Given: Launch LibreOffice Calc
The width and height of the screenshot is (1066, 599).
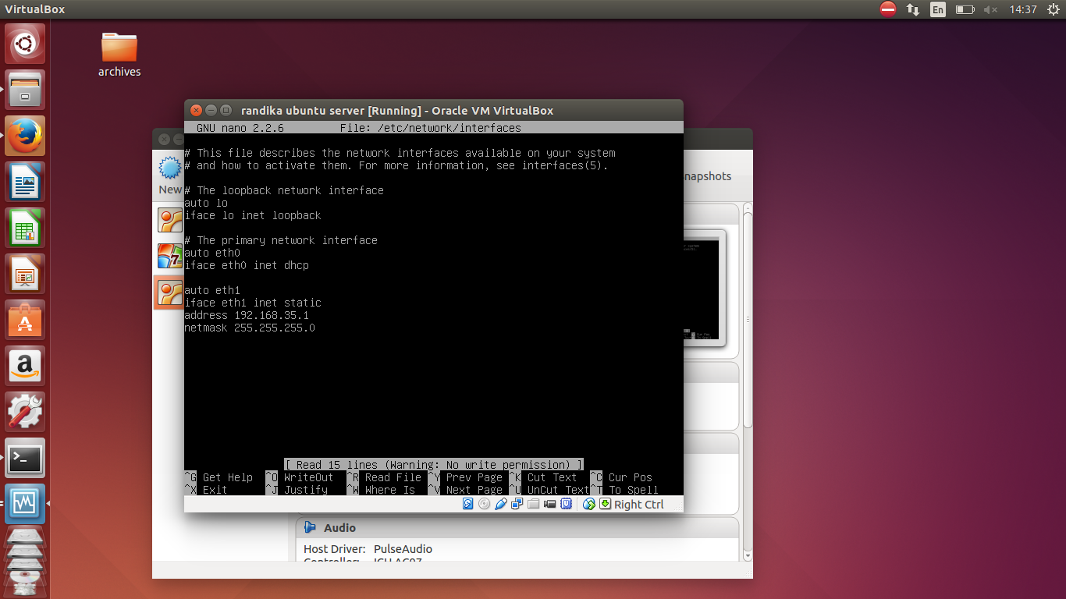Looking at the screenshot, I should (25, 228).
